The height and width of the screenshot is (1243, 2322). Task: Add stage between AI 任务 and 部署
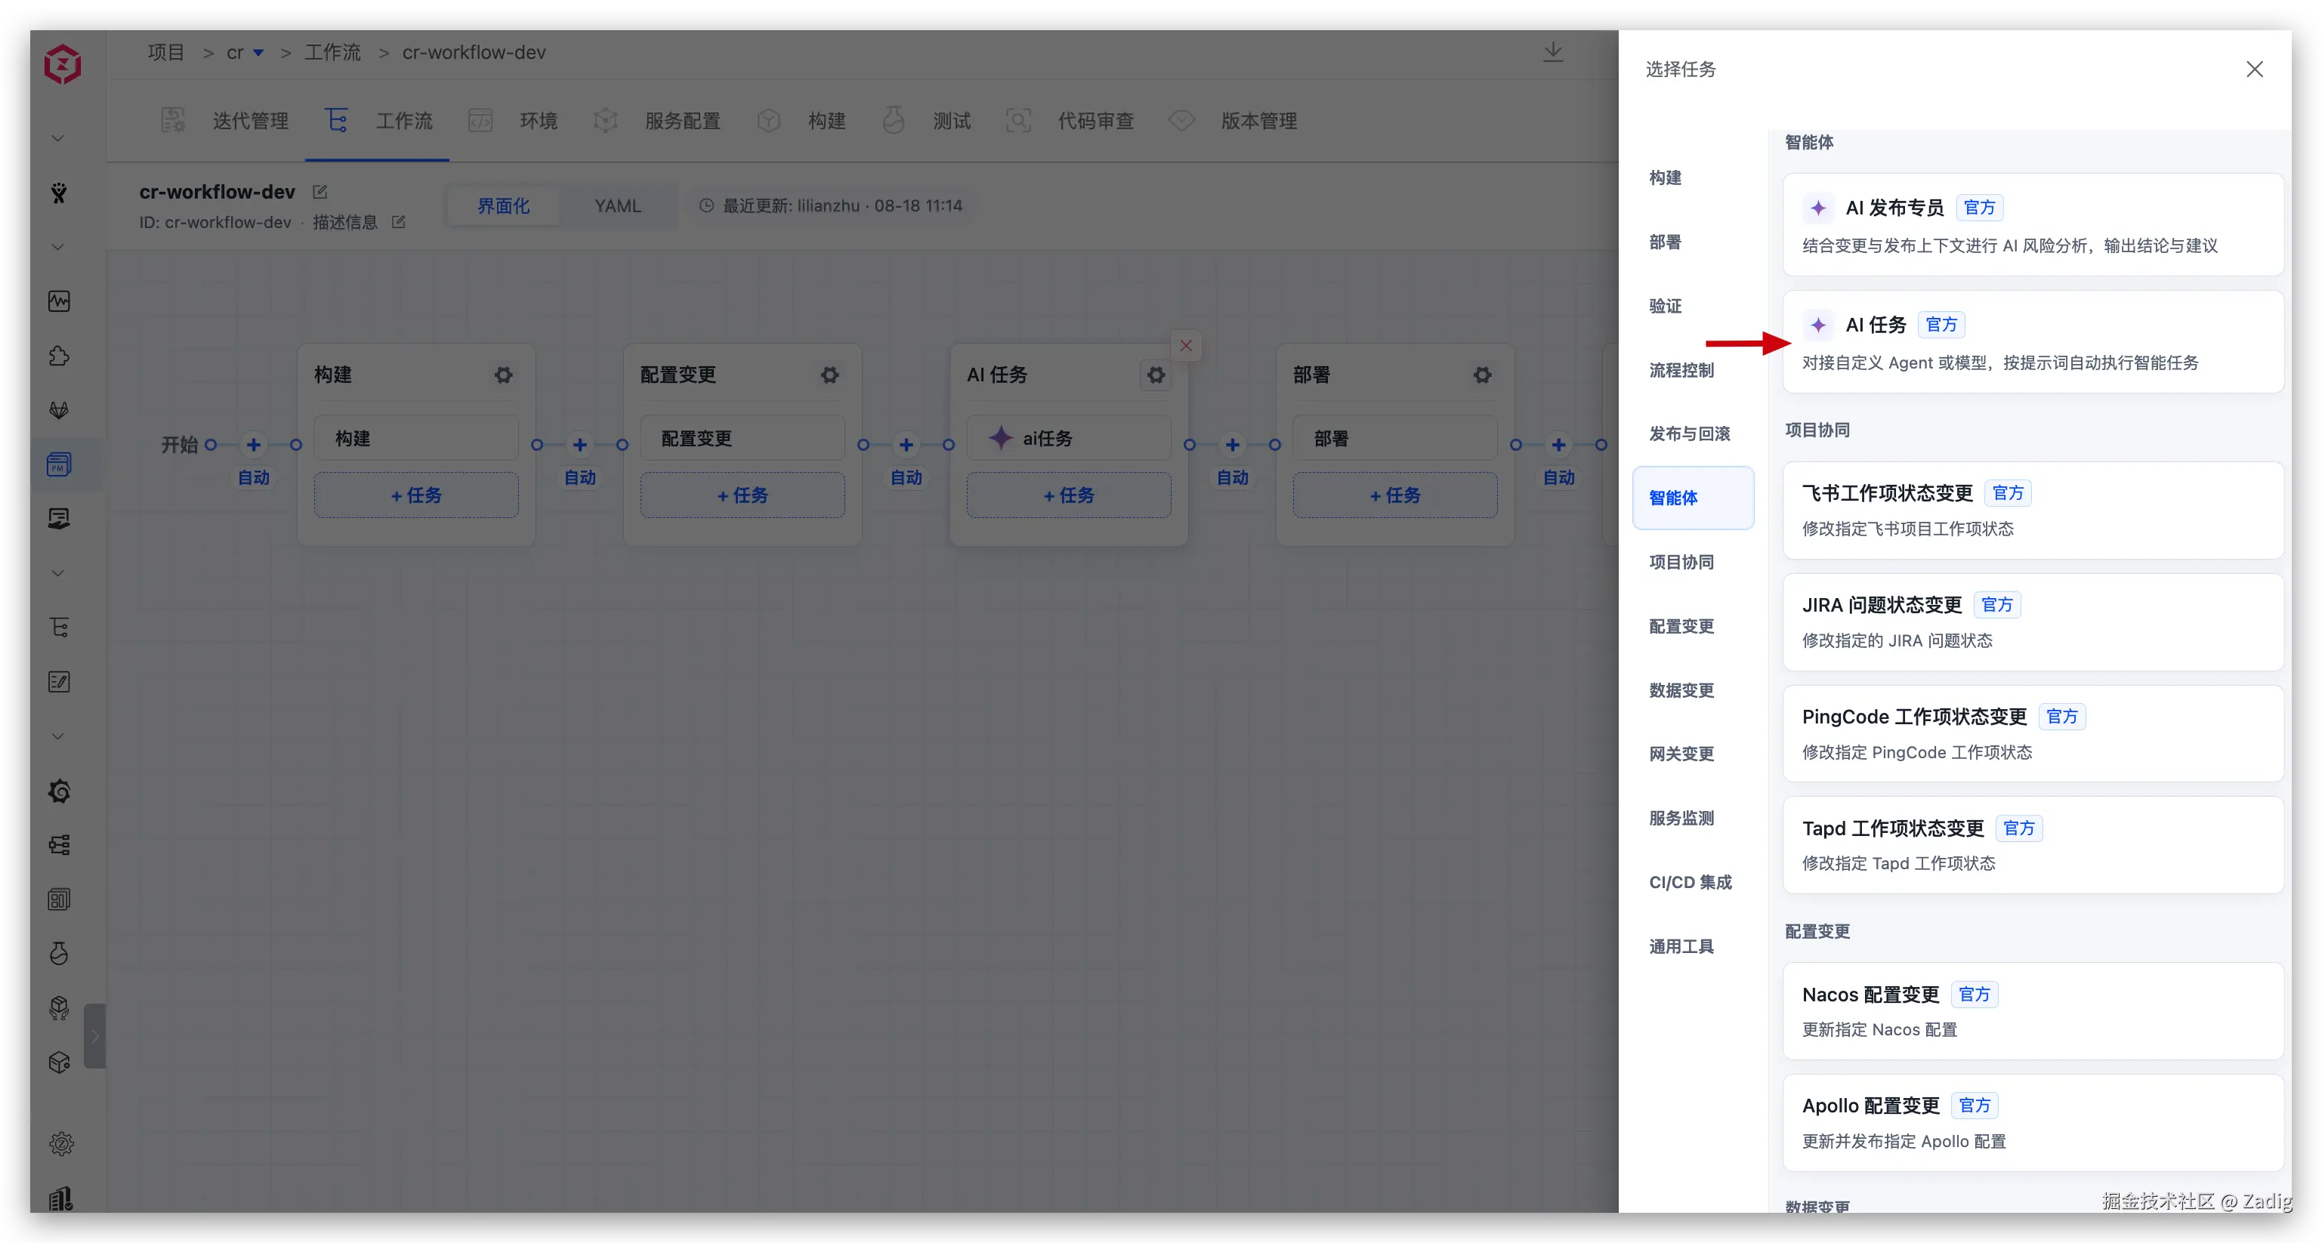coord(1232,444)
